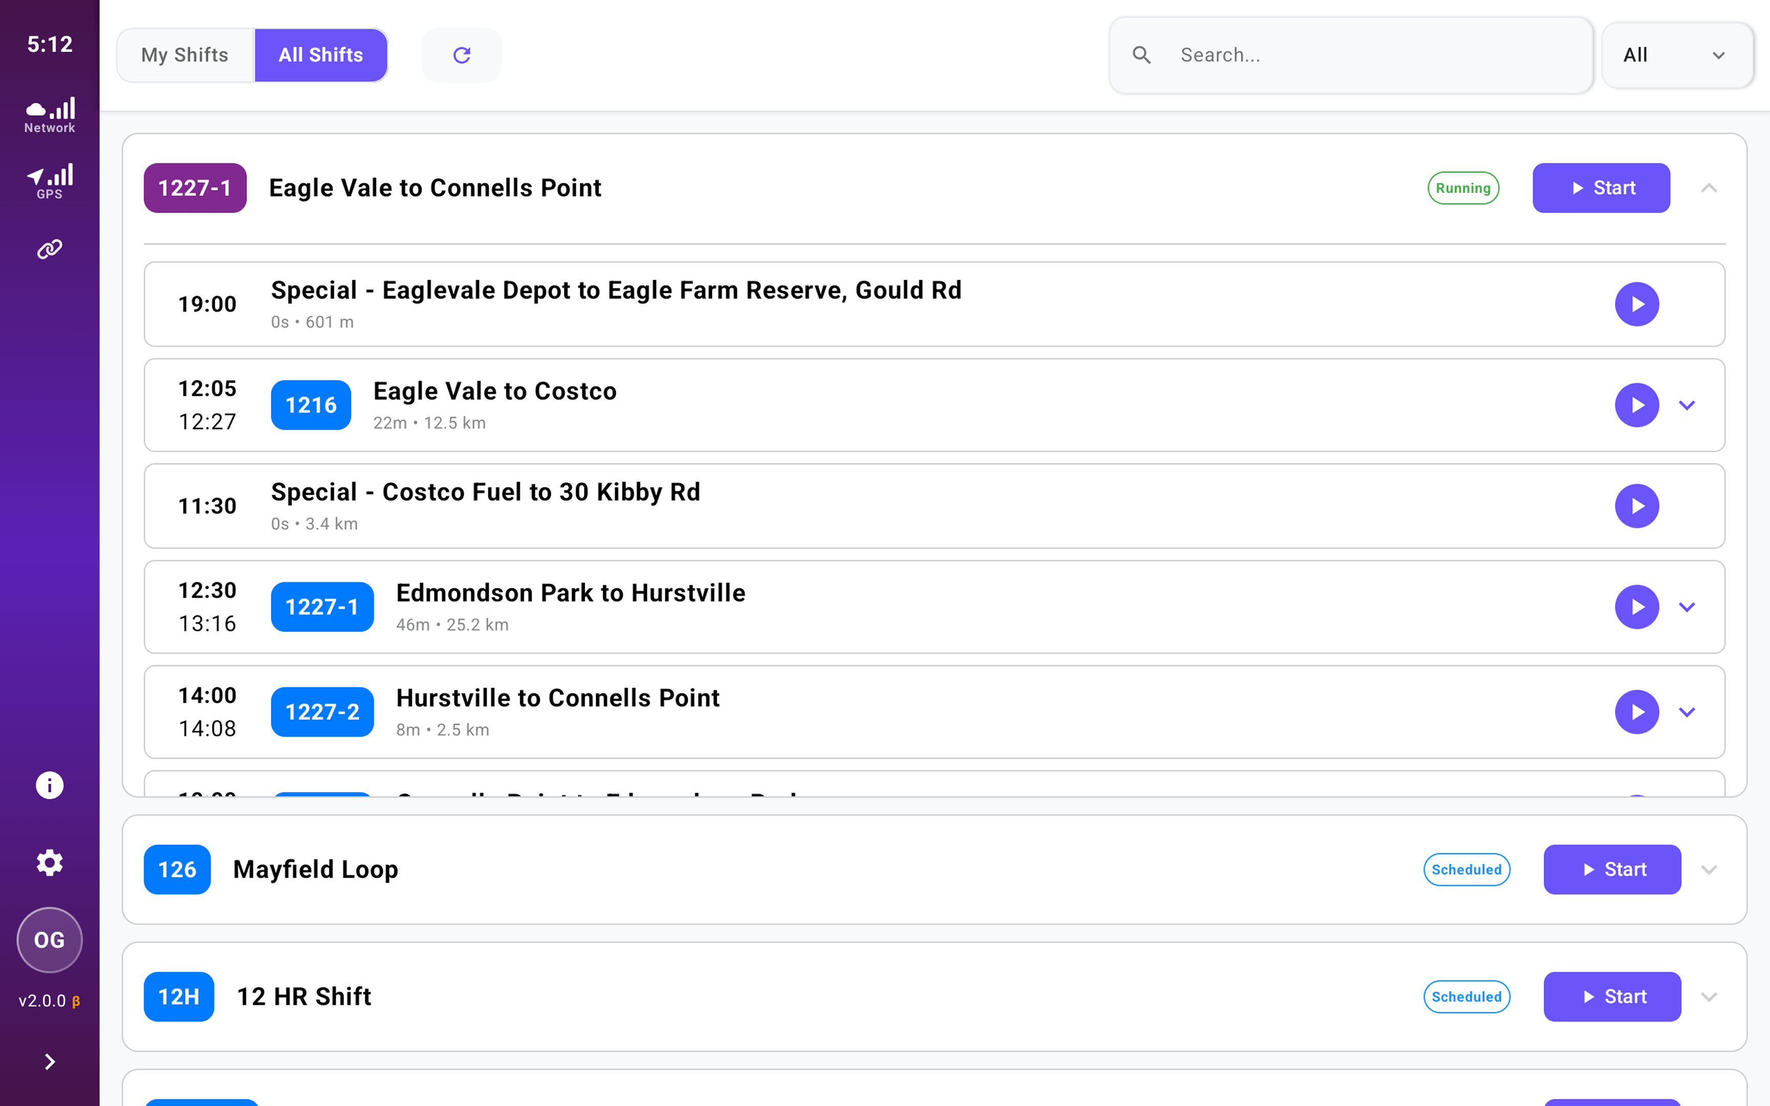Click the v2.0.0 version label

[50, 1001]
